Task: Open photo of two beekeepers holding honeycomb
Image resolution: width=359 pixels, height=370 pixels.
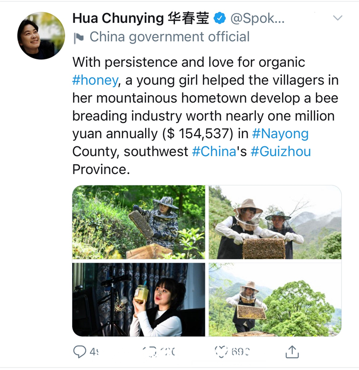Action: (275, 222)
